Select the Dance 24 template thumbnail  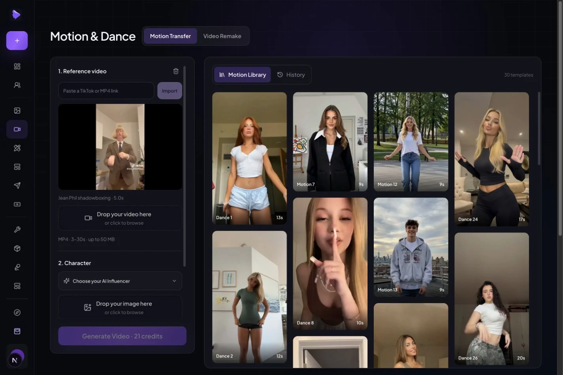click(x=491, y=159)
